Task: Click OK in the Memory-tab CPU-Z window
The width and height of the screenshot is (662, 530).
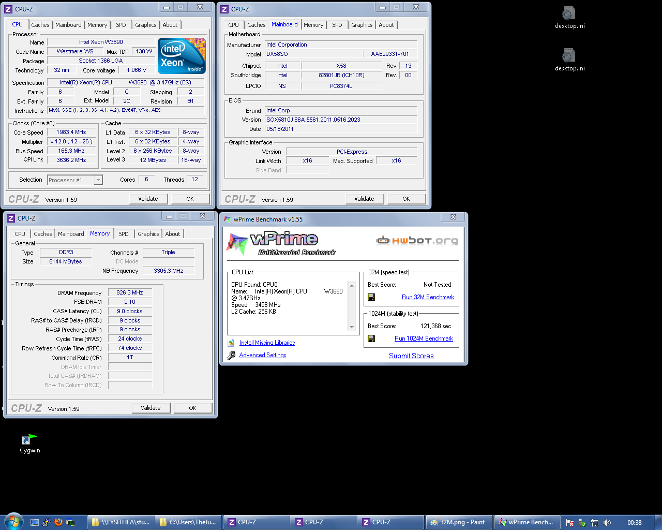Action: click(x=192, y=408)
